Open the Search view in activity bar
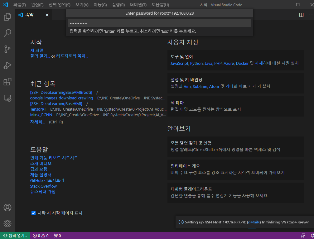Image resolution: width=314 pixels, height=239 pixels. [x=7, y=33]
